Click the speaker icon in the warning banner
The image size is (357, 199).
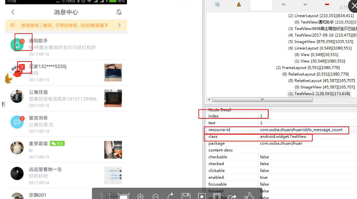click(13, 25)
